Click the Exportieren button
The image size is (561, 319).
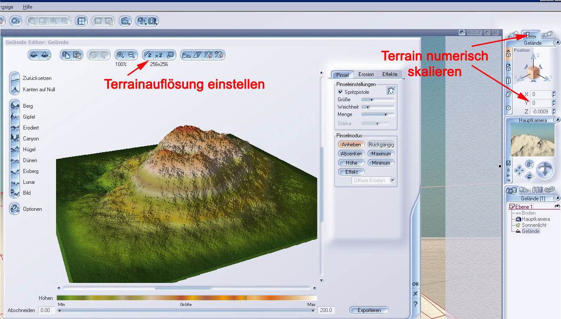pyautogui.click(x=369, y=310)
